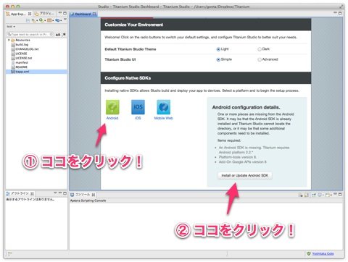Select the LICENSE file without extension
The image size is (348, 262).
(21, 54)
